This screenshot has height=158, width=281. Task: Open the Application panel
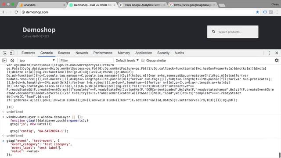144,53
